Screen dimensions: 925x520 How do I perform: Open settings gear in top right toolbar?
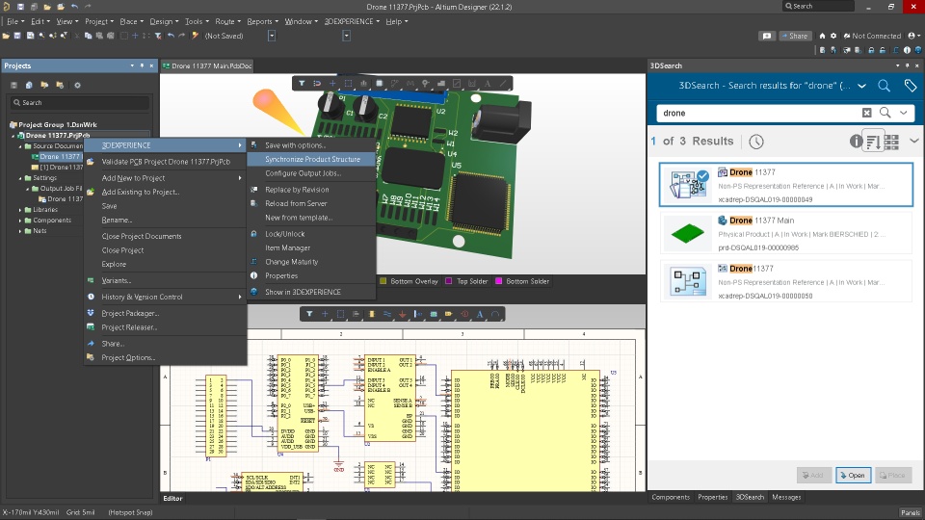833,36
